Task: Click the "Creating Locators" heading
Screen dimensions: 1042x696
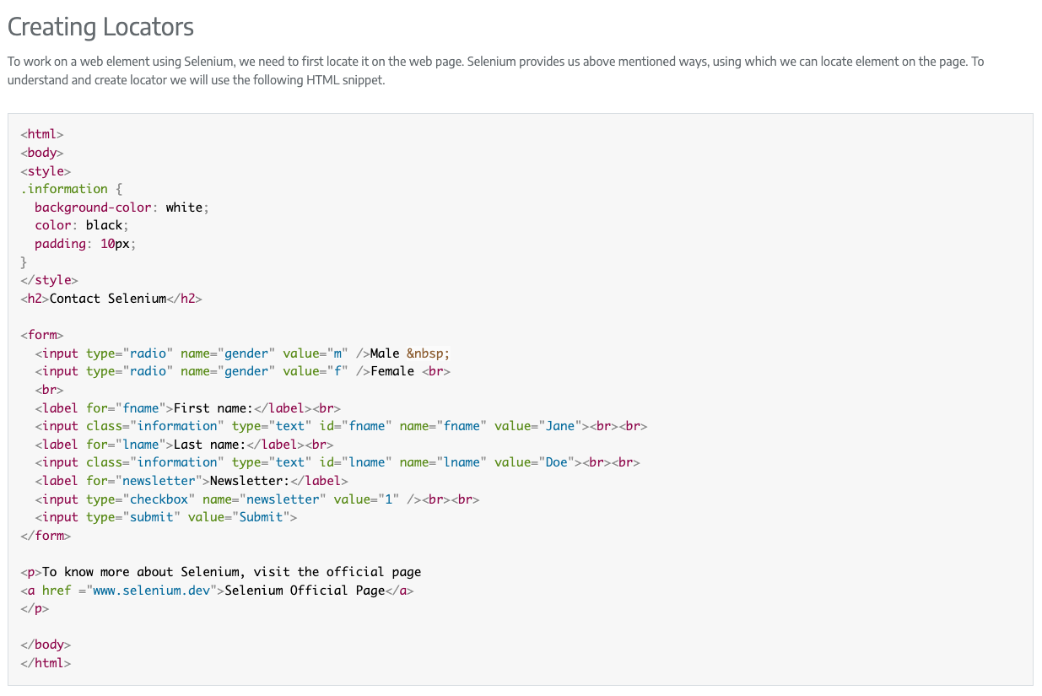Action: pos(100,27)
